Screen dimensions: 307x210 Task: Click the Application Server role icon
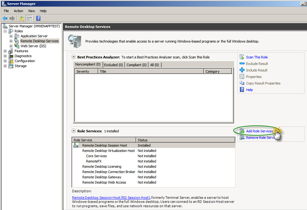click(17, 36)
